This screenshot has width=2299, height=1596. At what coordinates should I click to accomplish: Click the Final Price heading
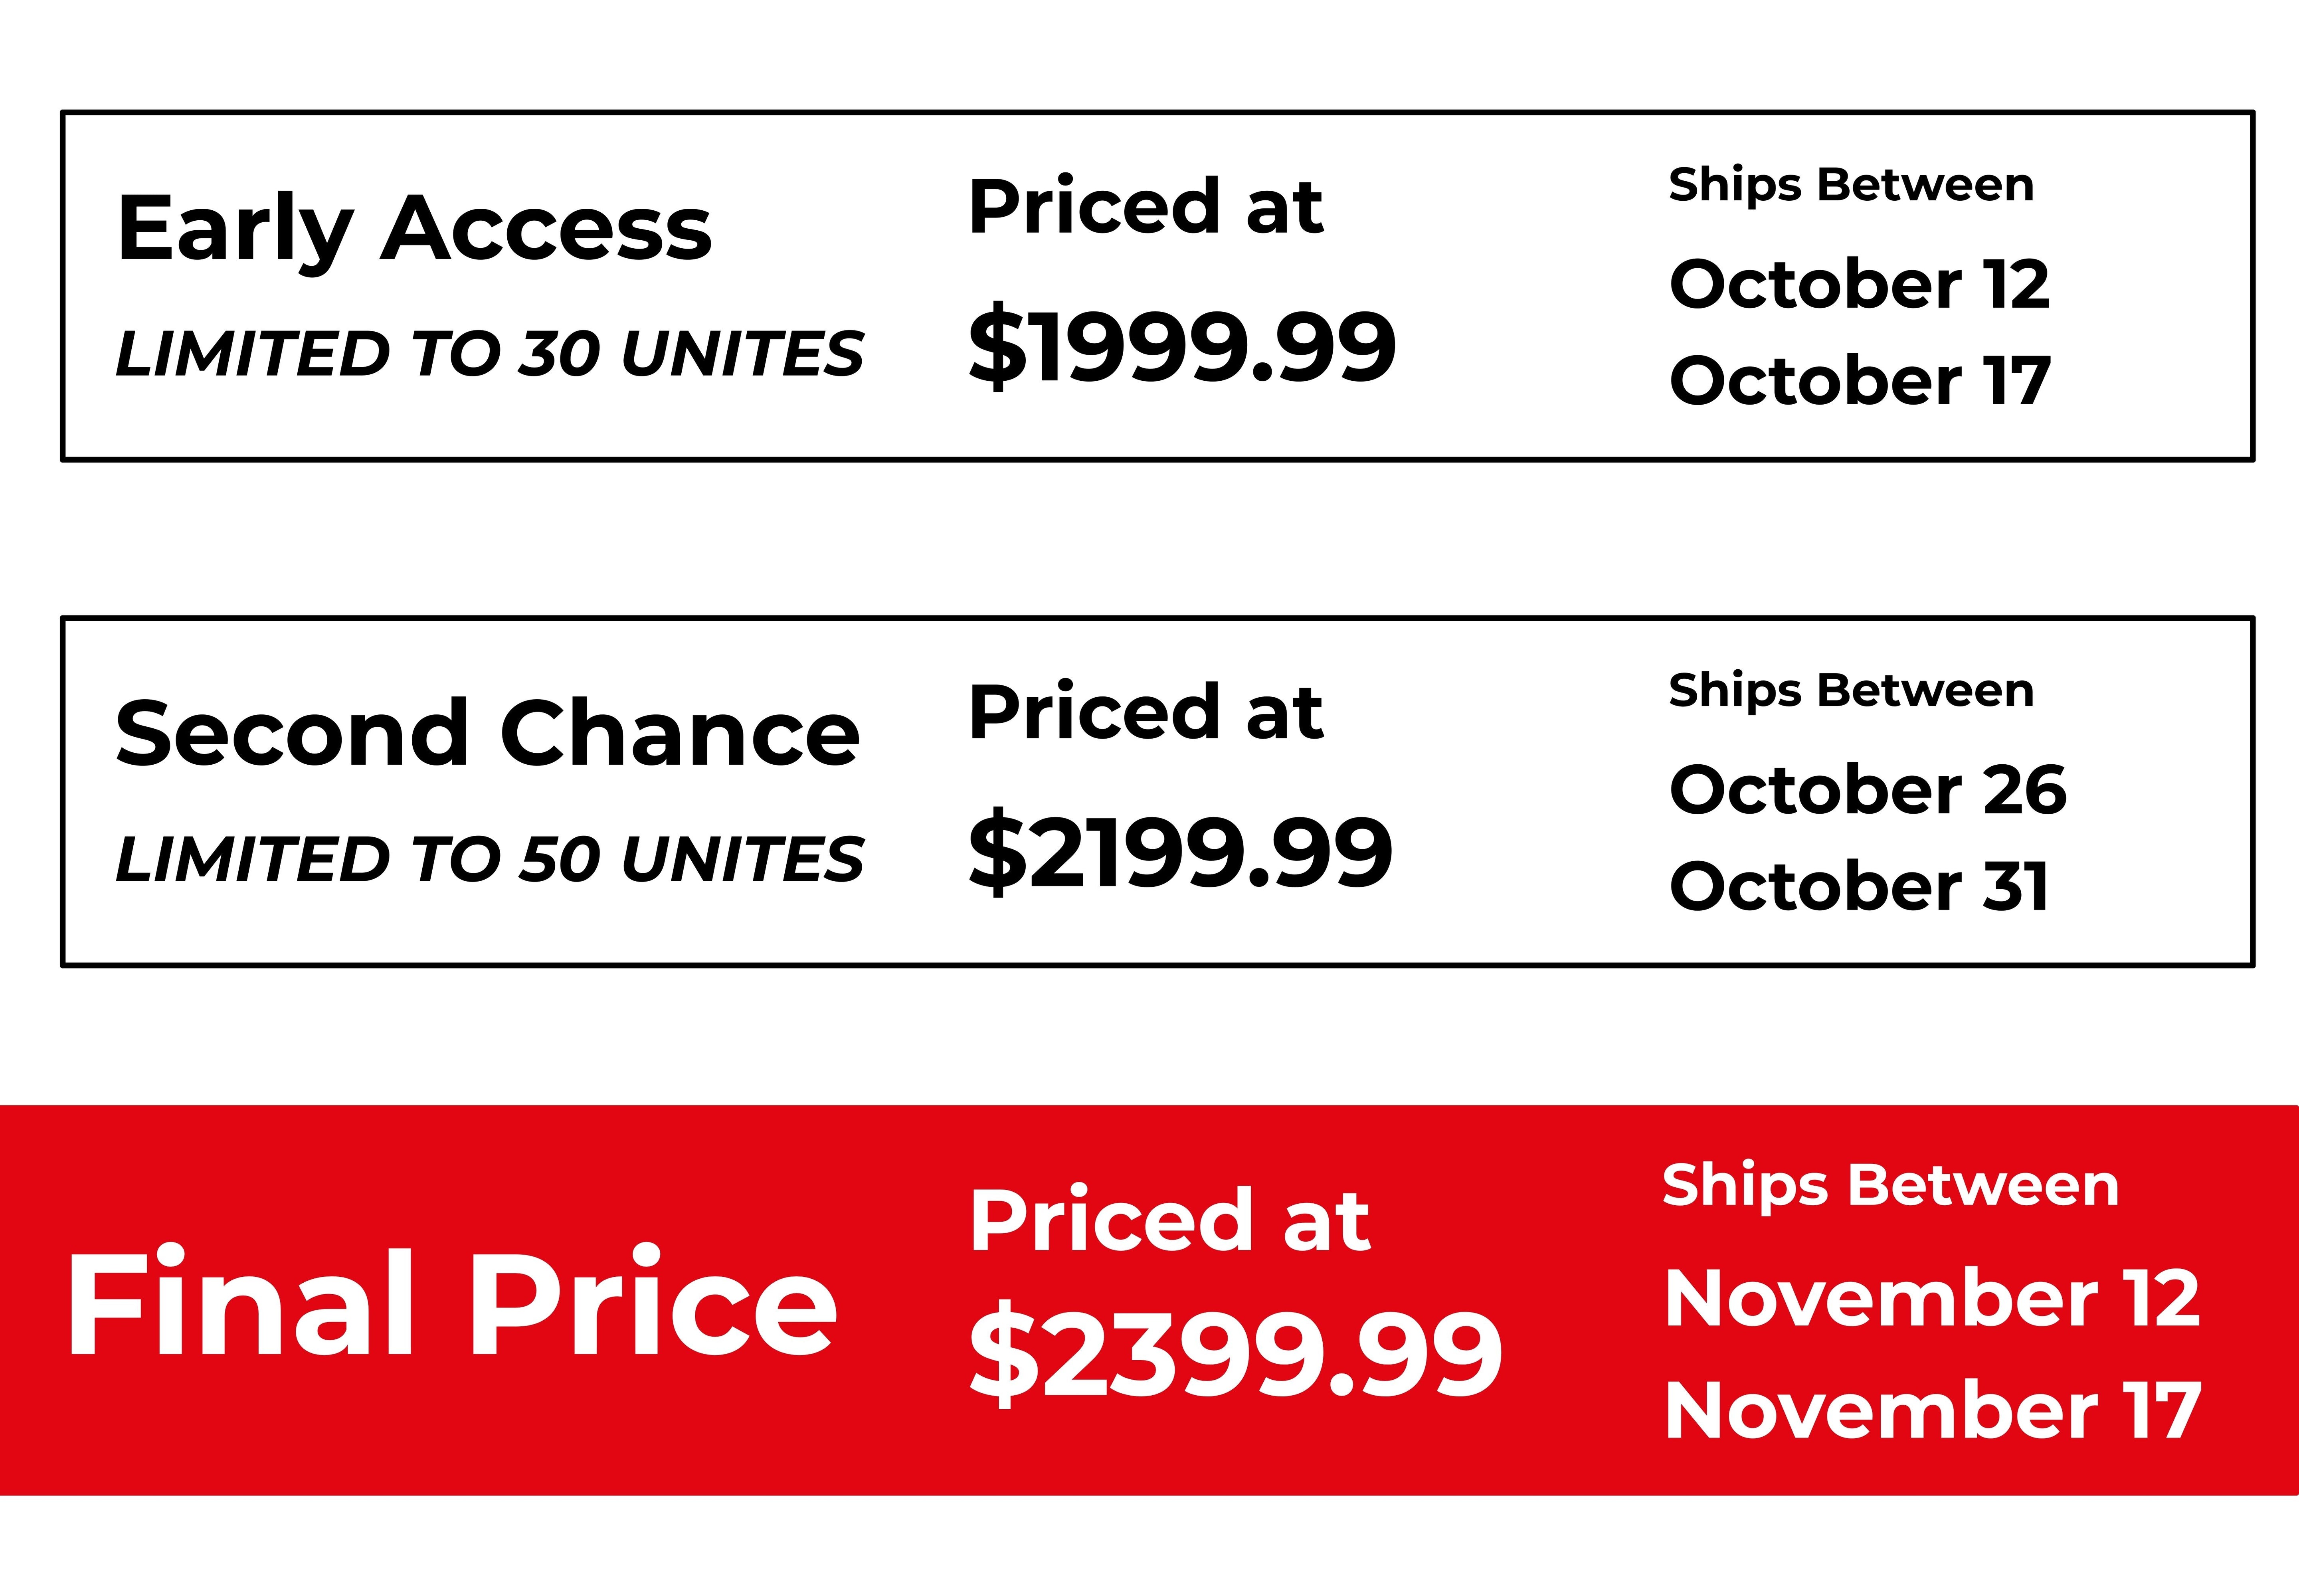tap(451, 1304)
